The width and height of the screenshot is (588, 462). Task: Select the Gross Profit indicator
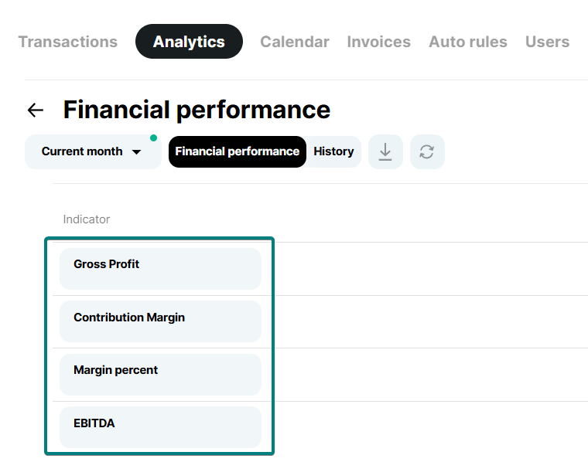pos(160,268)
